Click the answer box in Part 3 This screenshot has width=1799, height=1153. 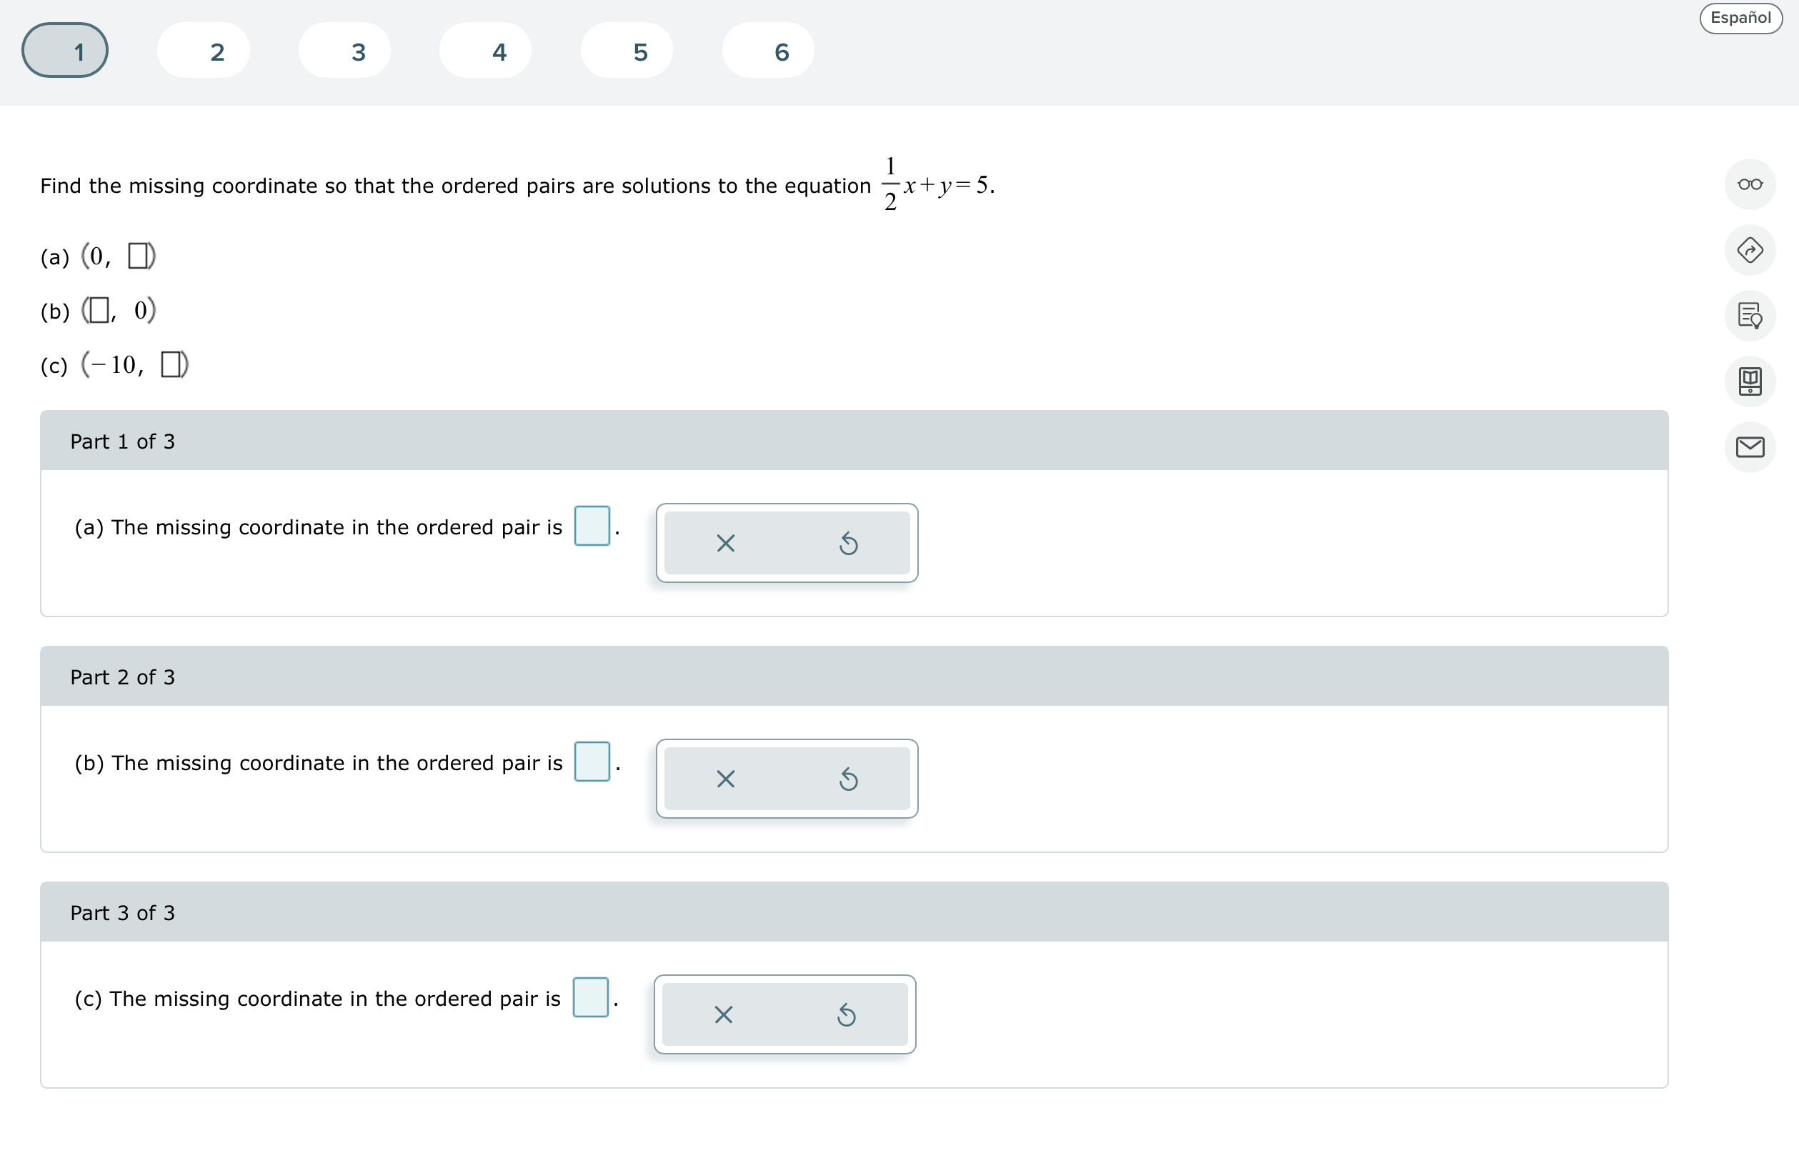click(590, 997)
